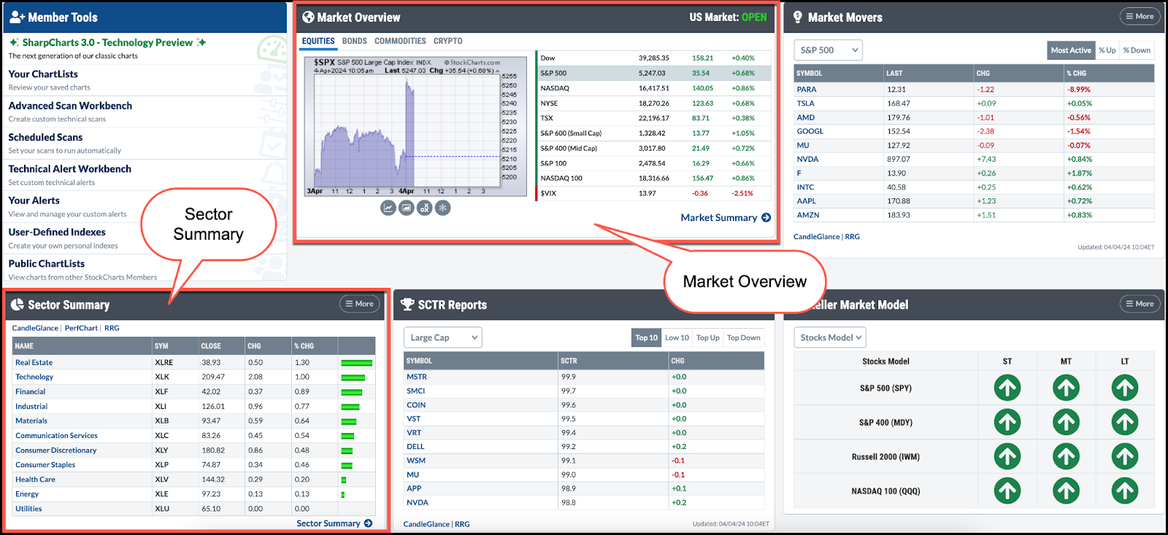1168x535 pixels.
Task: Click the $SPX chart thumbnail
Action: pos(415,126)
